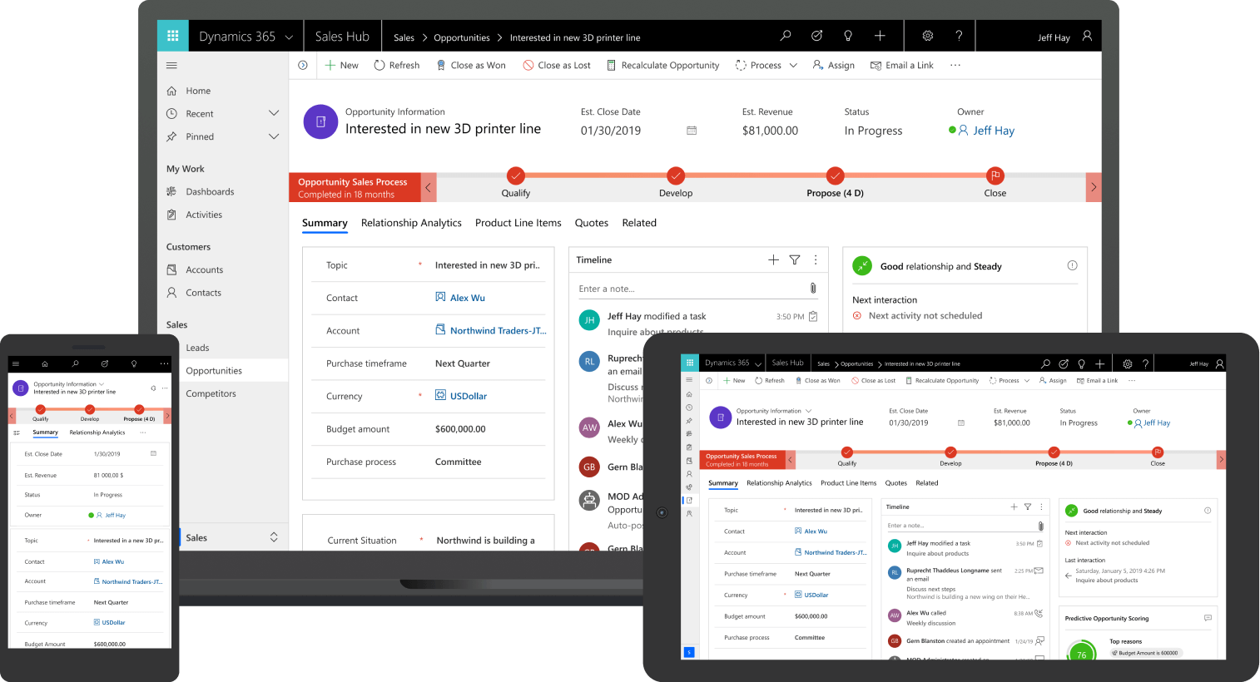Open the Timeline more-commands ellipsis icon

(816, 259)
